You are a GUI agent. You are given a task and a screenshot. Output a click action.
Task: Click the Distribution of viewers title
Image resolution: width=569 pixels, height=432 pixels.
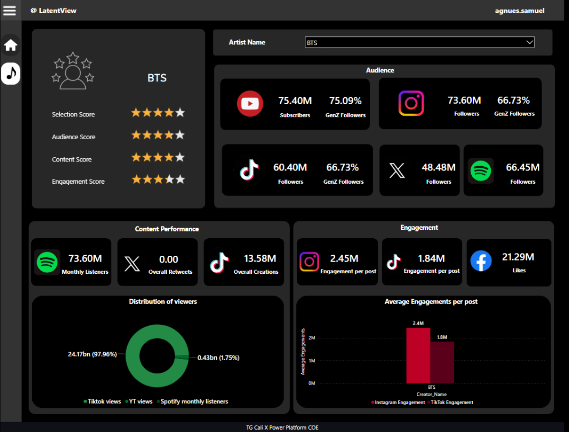coord(163,301)
